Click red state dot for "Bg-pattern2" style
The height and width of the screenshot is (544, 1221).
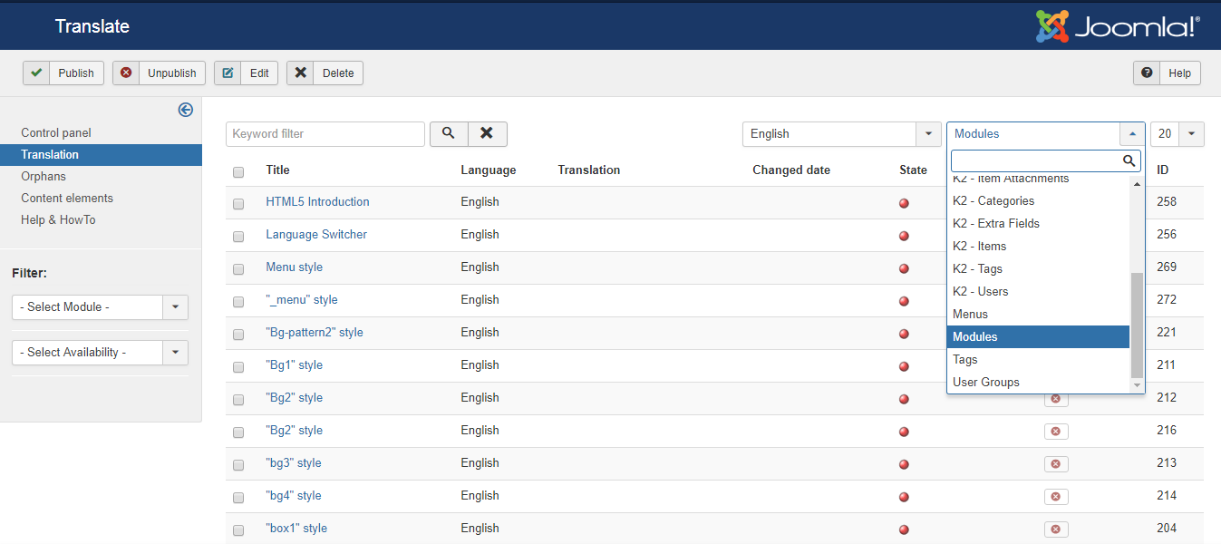pyautogui.click(x=904, y=334)
